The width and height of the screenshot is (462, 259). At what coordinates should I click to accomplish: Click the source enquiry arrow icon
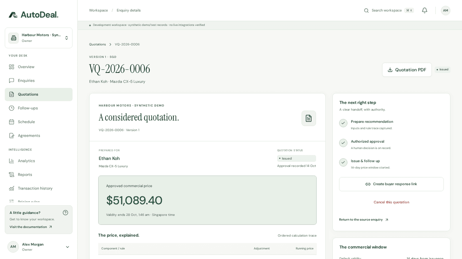click(x=387, y=220)
